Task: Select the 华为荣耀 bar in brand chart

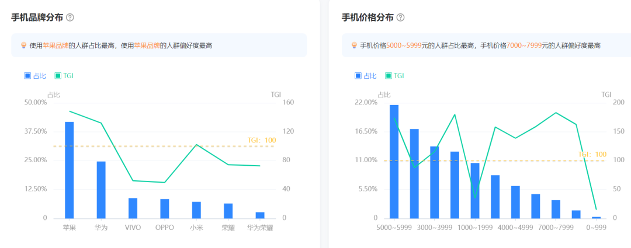Action: pyautogui.click(x=260, y=215)
